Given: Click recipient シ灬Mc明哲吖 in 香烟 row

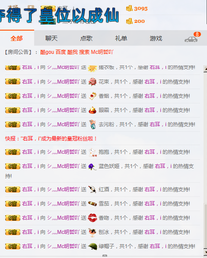Looking at the screenshot, I should (x=64, y=96).
